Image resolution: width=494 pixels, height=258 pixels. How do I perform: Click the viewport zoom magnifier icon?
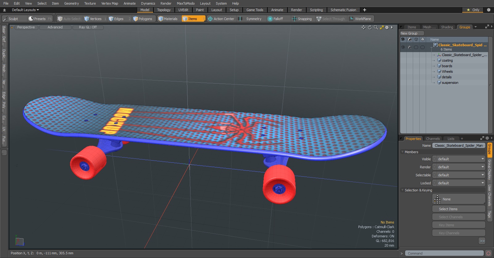click(x=376, y=27)
